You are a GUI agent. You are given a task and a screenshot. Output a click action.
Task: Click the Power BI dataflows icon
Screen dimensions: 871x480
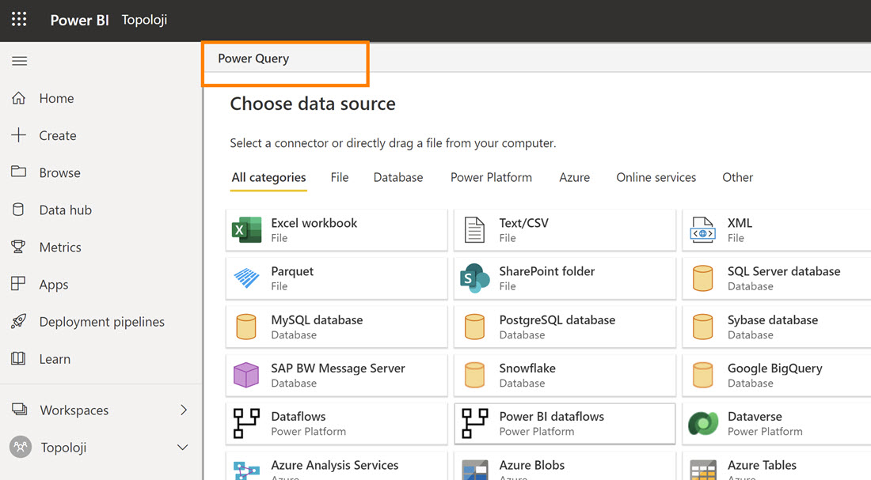tap(474, 423)
